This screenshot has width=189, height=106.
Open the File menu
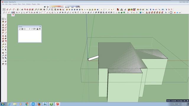pyautogui.click(x=3, y=4)
